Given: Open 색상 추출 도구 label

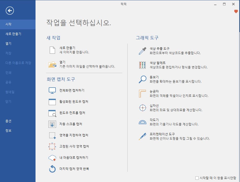Looking at the screenshot, I should pyautogui.click(x=160, y=49).
